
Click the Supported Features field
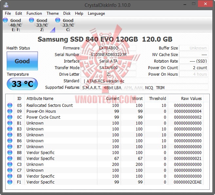145,88
